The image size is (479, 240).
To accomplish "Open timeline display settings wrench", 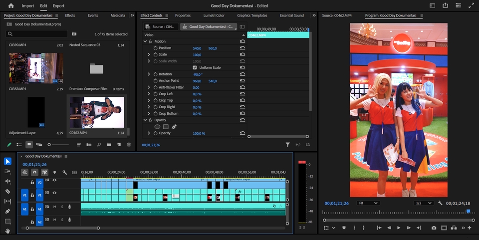I will point(64,173).
